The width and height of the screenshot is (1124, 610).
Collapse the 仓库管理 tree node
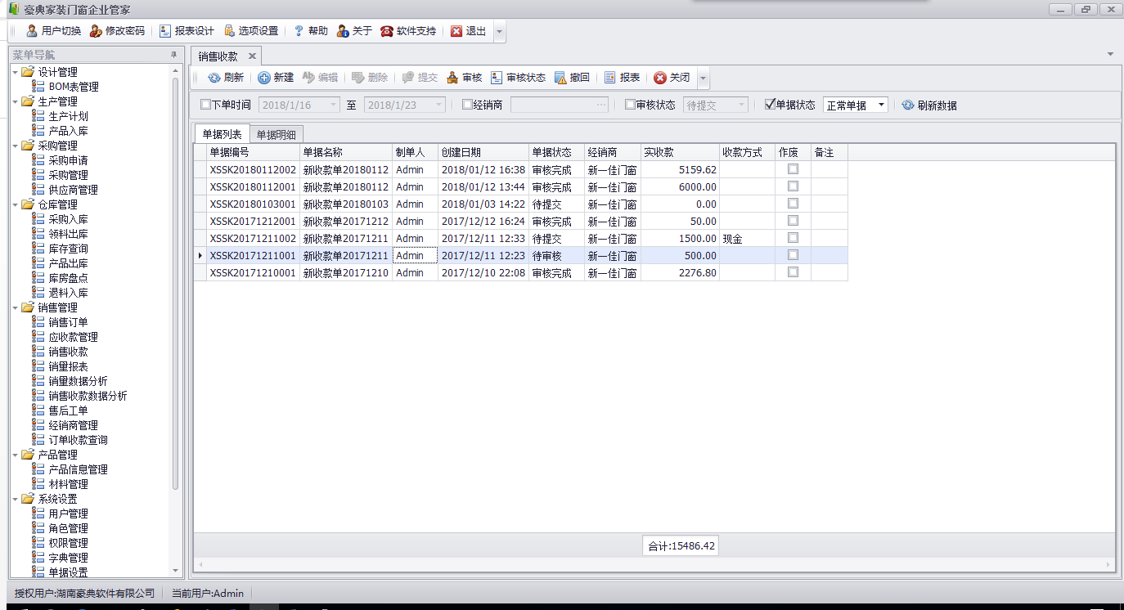pos(16,204)
